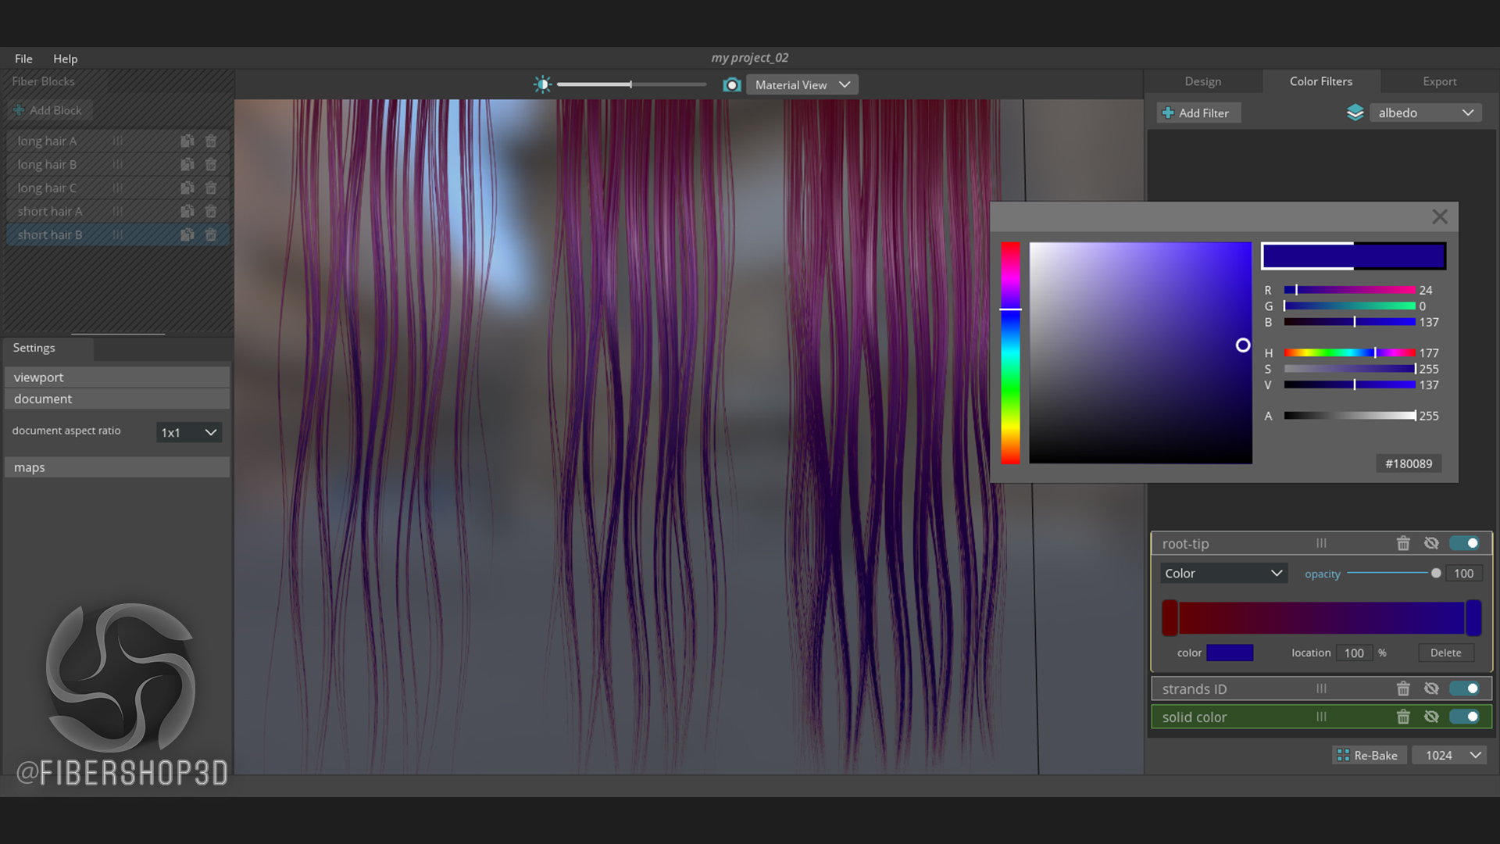Click the A alpha slider
Viewport: 1500px width, 844px height.
[1349, 416]
